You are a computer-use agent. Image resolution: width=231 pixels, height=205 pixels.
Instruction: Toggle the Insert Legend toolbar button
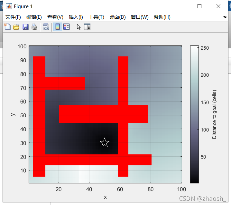coord(67,27)
